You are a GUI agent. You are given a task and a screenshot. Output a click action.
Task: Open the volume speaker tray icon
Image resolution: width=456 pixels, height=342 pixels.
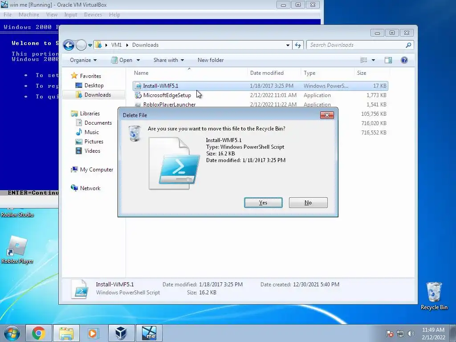tap(411, 334)
